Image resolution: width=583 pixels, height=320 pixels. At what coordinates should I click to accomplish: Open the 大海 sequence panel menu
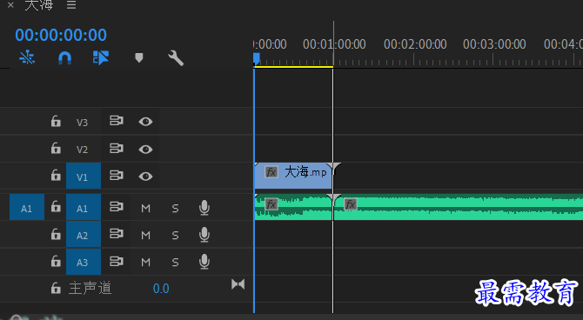71,5
